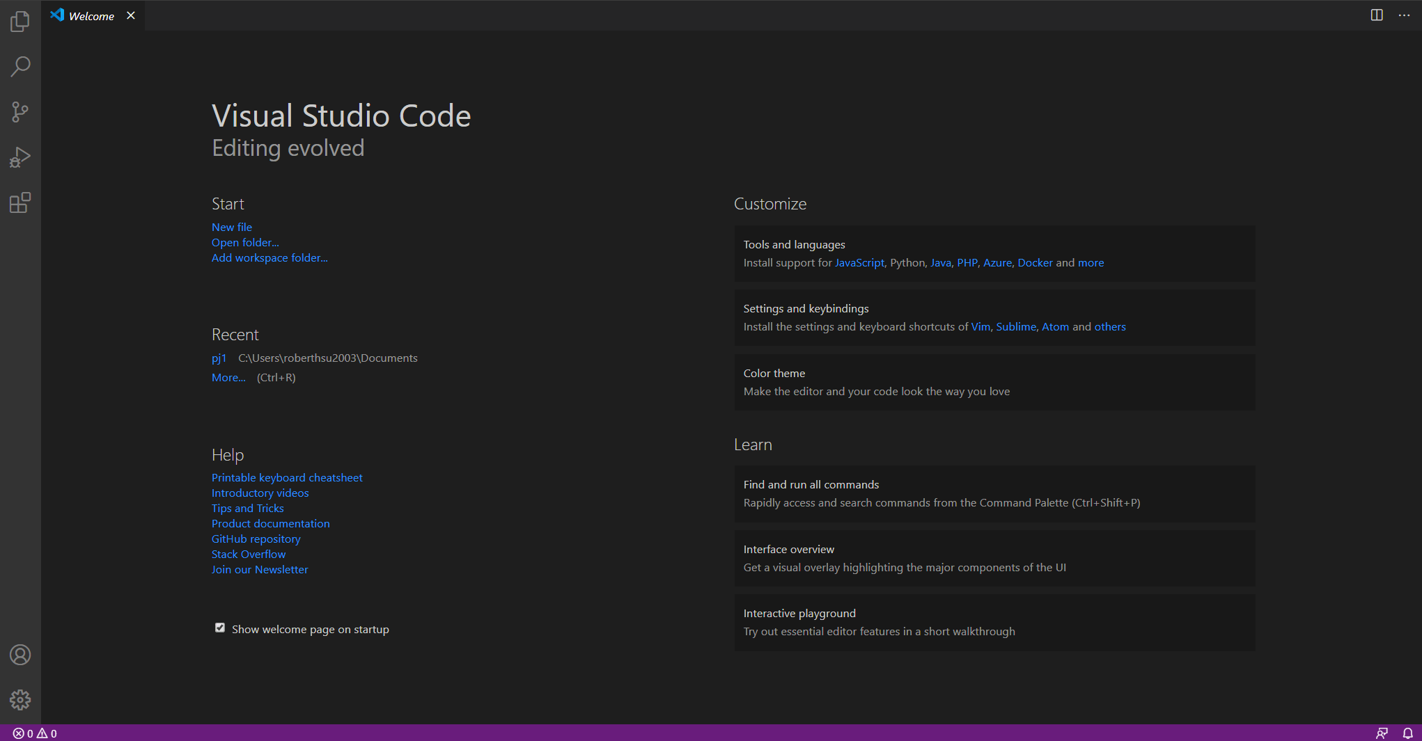Open Product documentation link
The width and height of the screenshot is (1422, 741).
pos(270,523)
